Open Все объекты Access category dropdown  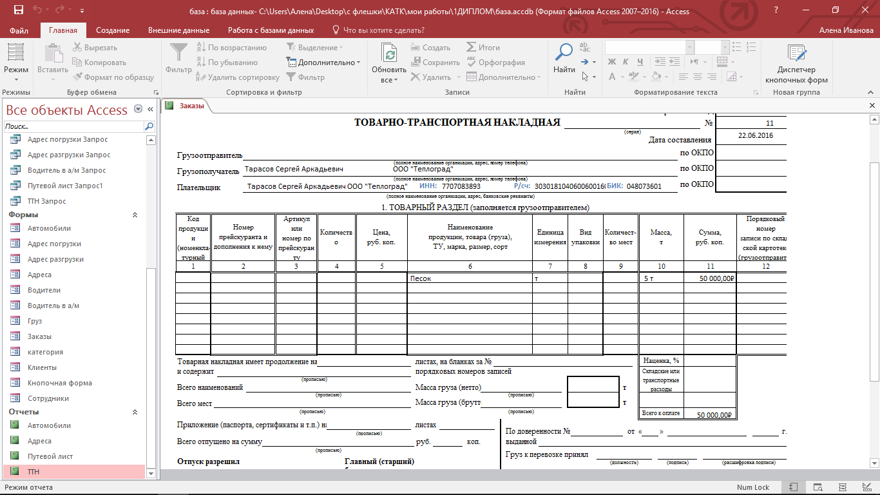pyautogui.click(x=138, y=110)
